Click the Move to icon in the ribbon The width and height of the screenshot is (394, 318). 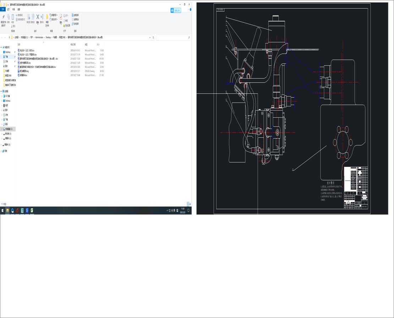[28, 18]
